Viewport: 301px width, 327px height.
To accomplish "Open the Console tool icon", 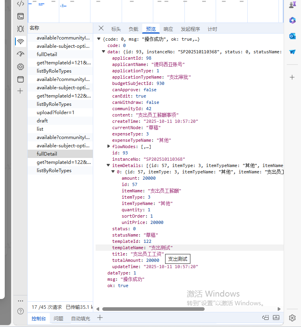I will [x=21, y=16].
